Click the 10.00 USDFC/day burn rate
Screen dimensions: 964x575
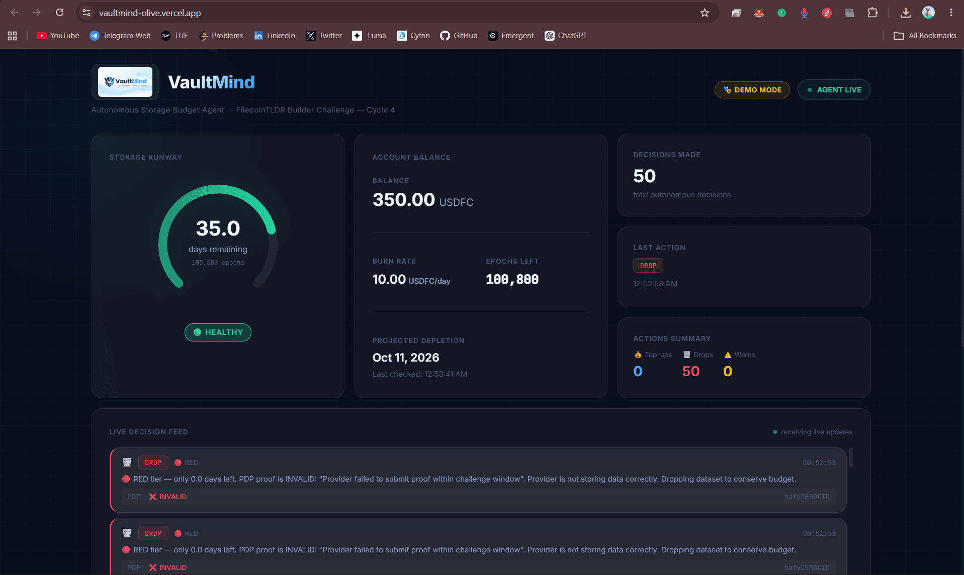411,280
